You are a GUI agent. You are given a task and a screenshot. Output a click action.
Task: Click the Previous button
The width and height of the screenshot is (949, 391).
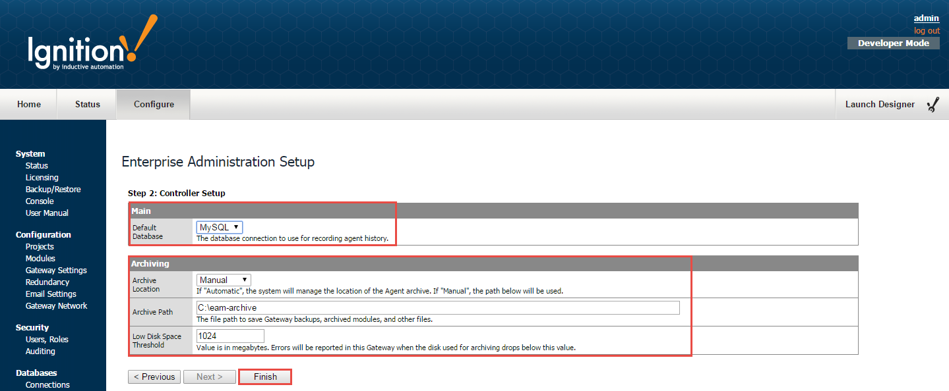coord(154,377)
